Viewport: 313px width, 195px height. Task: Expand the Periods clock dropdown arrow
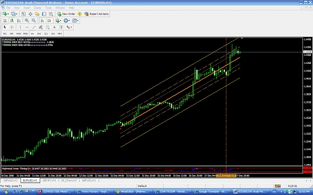pyautogui.click(x=69, y=20)
